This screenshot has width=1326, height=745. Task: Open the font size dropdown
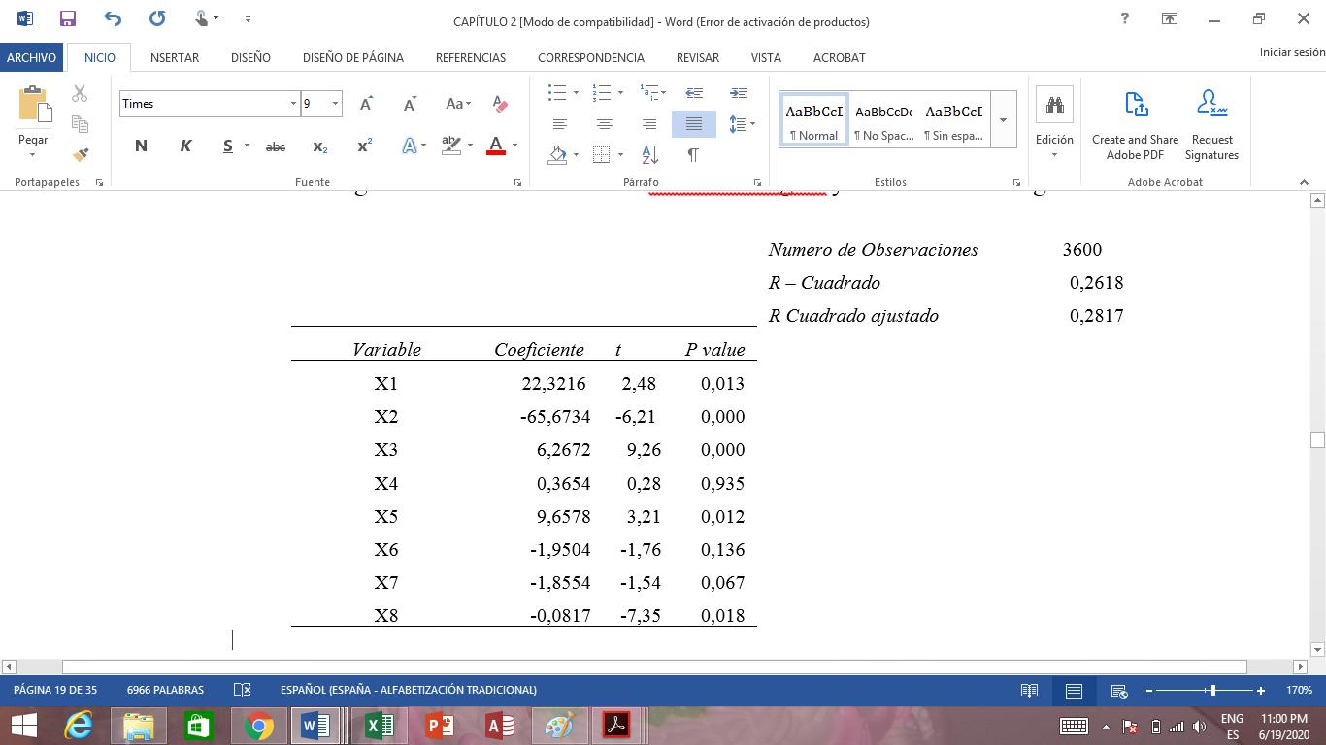pyautogui.click(x=335, y=104)
